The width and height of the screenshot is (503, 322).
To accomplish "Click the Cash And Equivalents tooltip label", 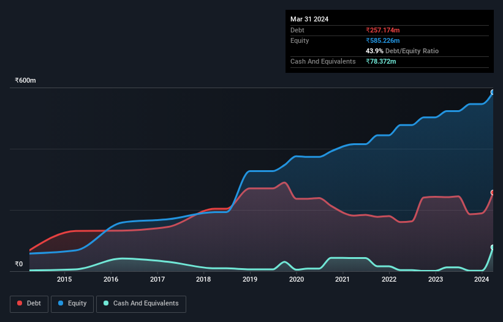I will tap(323, 61).
